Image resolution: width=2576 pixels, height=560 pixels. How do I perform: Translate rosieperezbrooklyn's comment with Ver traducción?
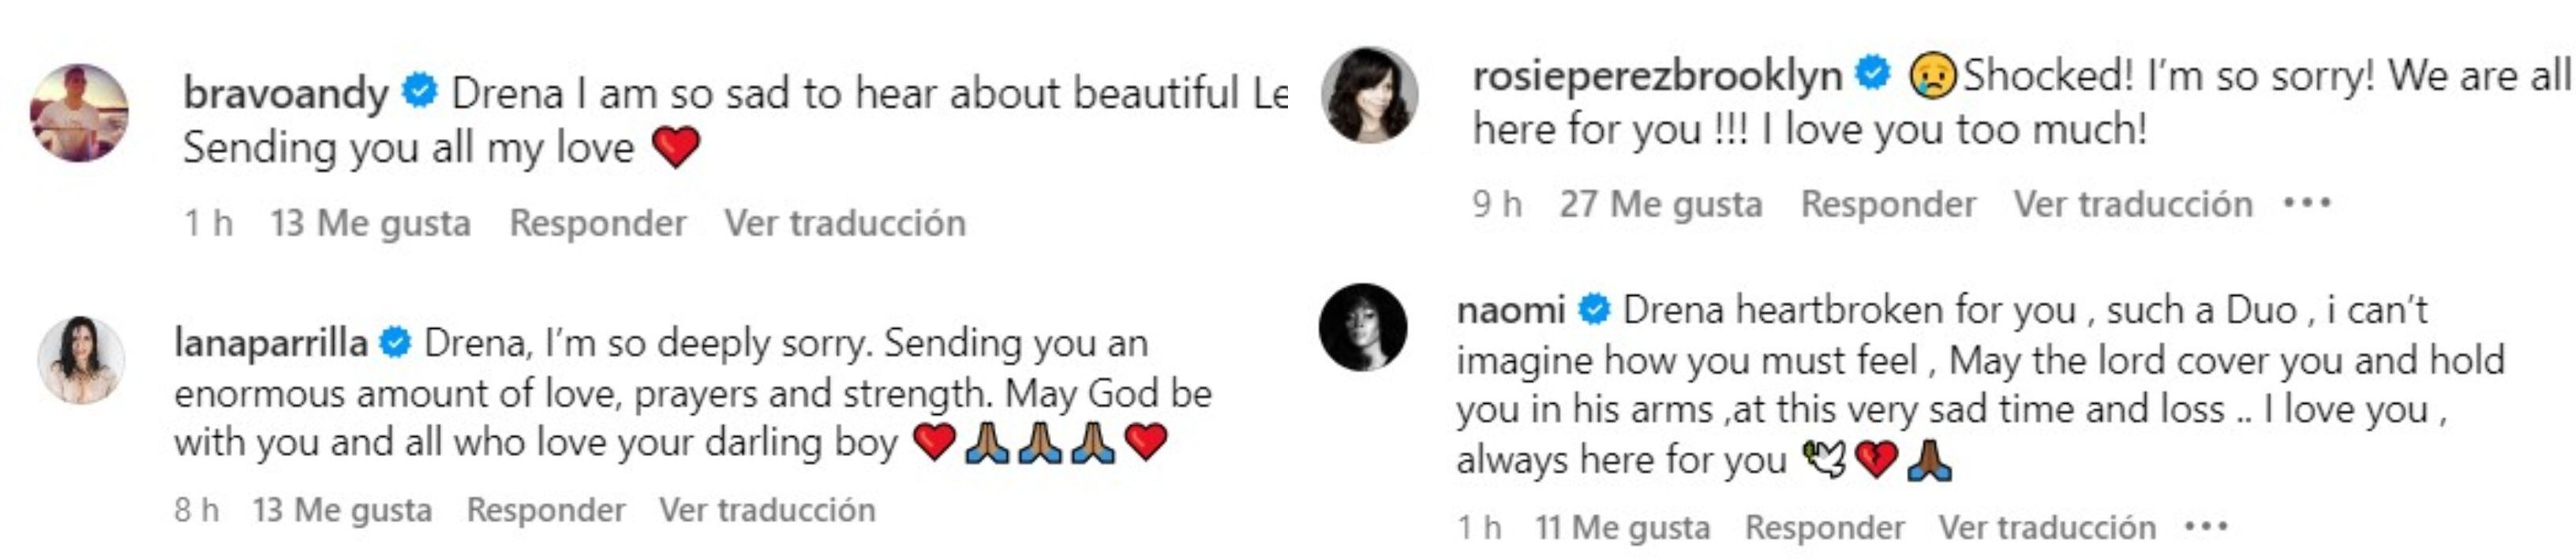coord(2133,204)
